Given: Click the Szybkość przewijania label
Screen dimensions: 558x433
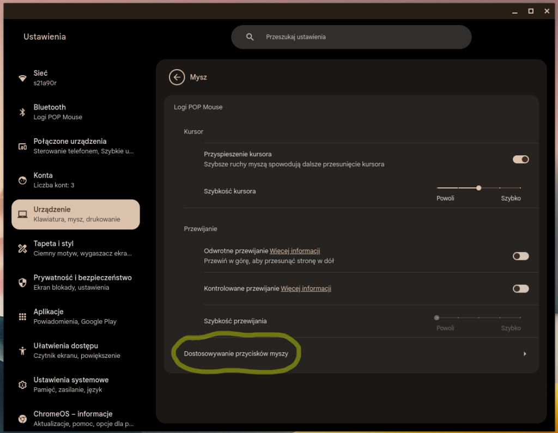Looking at the screenshot, I should click(235, 321).
